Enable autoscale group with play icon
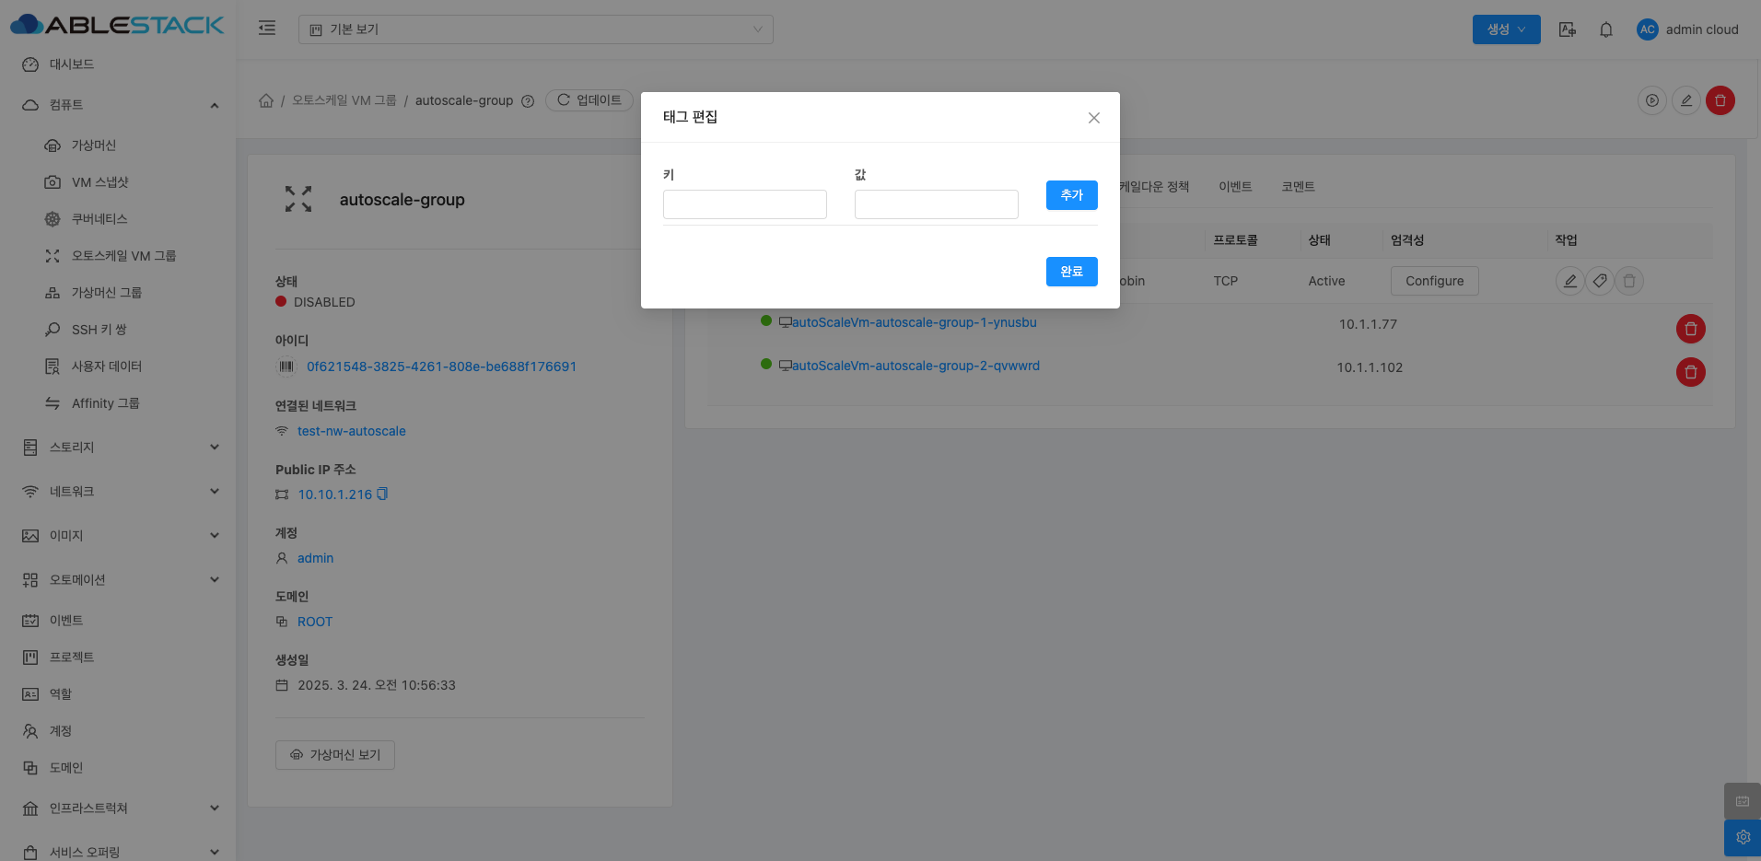The image size is (1761, 861). [x=1652, y=100]
